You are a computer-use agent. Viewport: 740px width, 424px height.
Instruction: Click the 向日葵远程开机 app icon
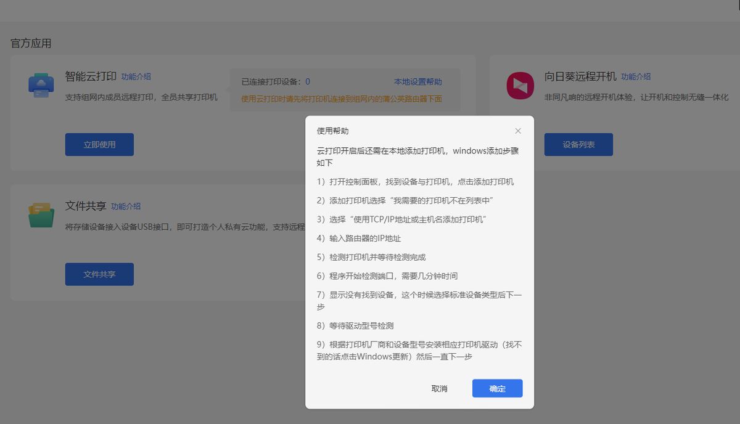520,85
